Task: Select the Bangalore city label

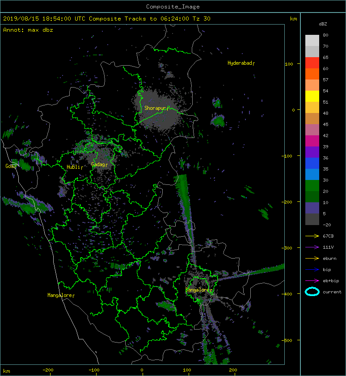Action: (199, 290)
